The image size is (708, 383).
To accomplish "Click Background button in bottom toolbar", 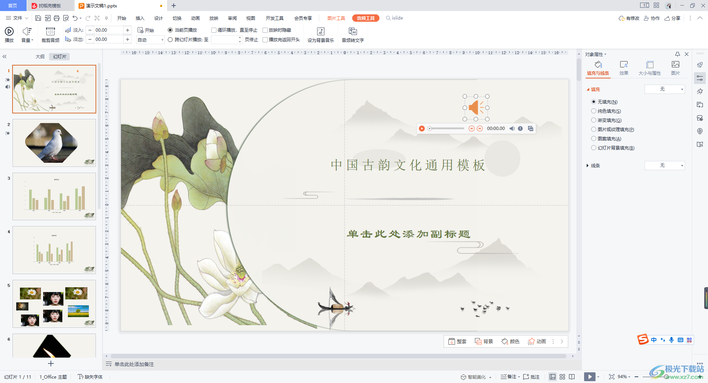I will click(x=484, y=341).
